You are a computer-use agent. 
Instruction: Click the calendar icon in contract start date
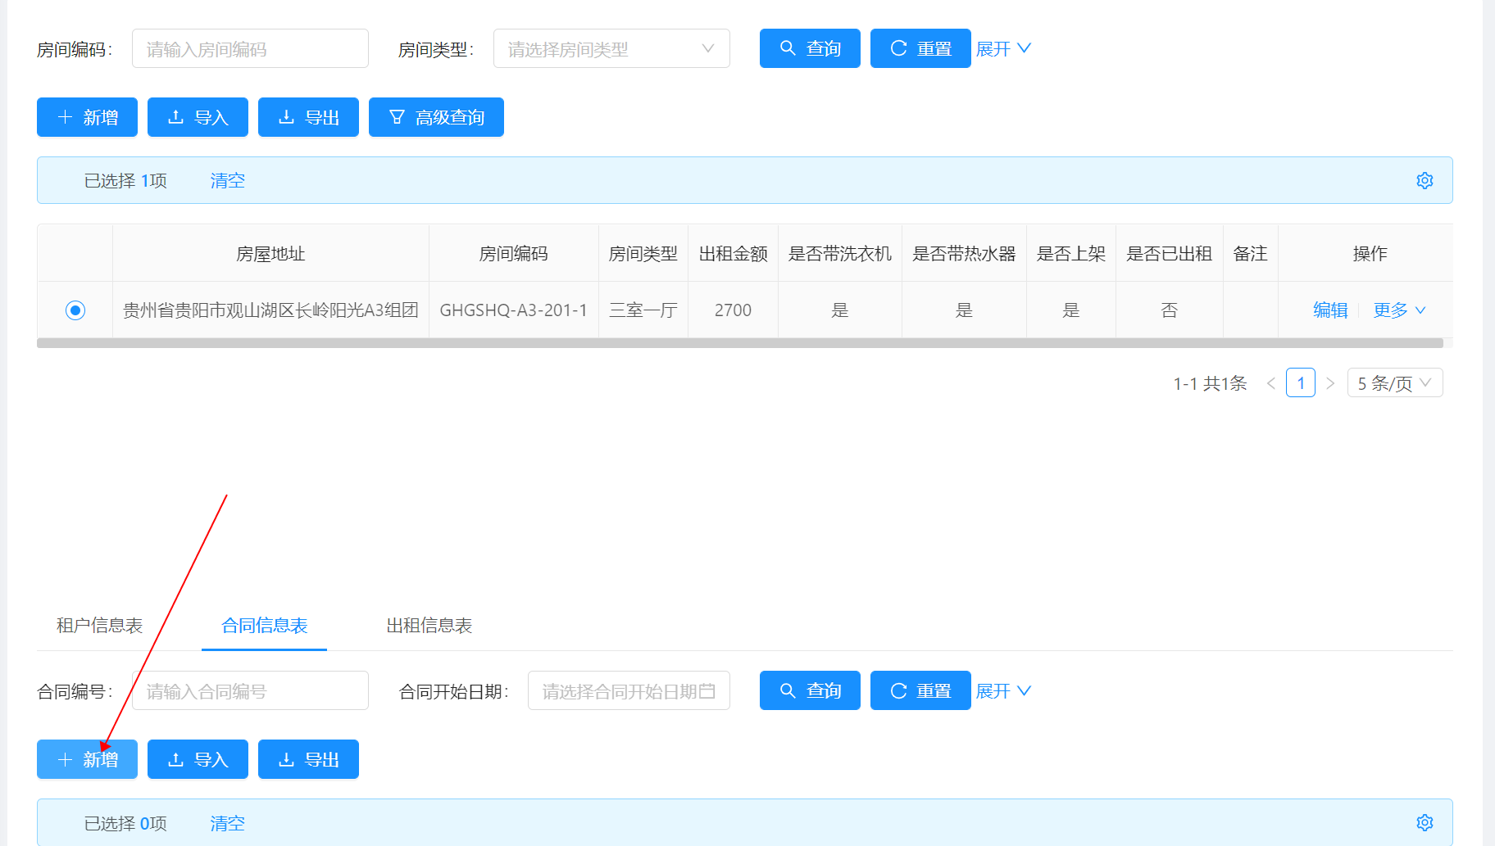tap(707, 691)
